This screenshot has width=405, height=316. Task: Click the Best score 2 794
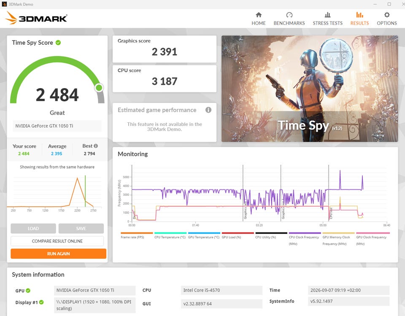[89, 154]
